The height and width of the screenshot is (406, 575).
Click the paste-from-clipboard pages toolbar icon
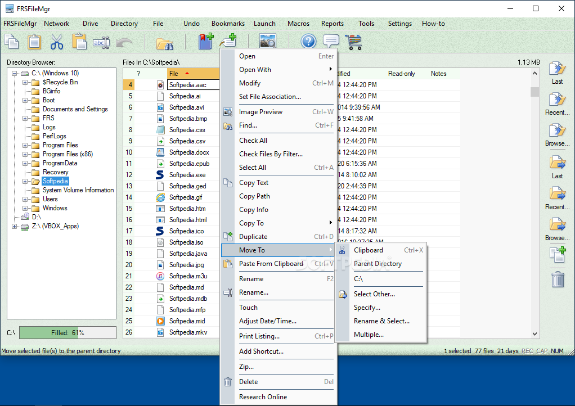click(x=79, y=42)
